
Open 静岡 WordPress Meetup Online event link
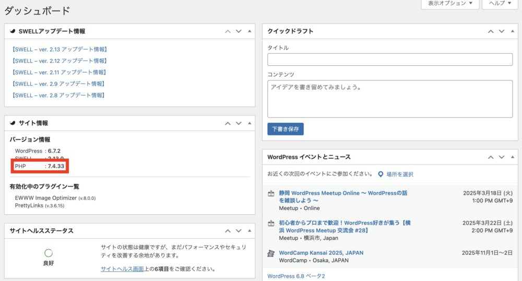[x=343, y=197]
